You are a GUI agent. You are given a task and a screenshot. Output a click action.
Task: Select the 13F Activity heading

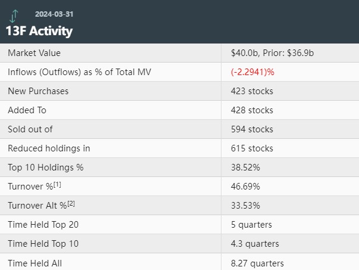click(x=39, y=30)
